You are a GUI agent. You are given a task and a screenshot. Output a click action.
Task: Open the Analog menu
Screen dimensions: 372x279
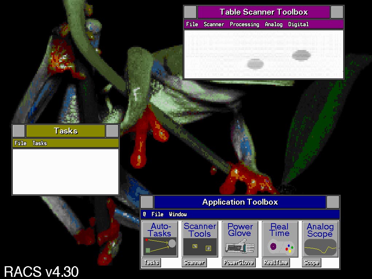click(274, 24)
